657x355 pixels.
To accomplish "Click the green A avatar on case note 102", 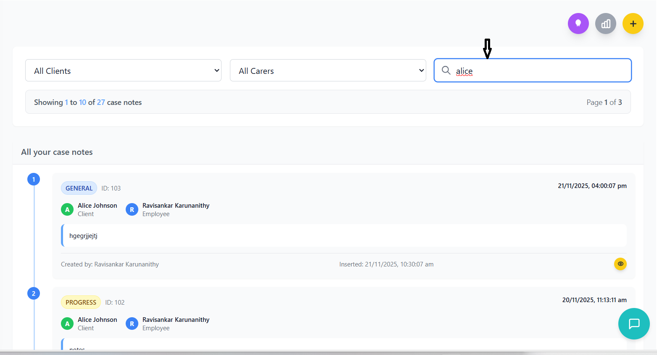I will [x=67, y=324].
